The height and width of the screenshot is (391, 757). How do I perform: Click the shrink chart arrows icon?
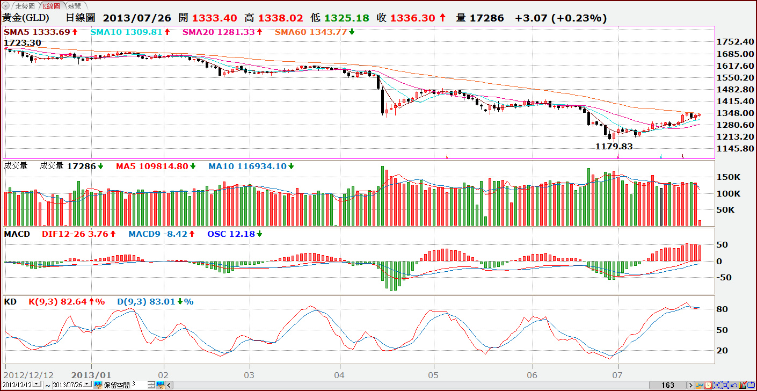(717, 385)
